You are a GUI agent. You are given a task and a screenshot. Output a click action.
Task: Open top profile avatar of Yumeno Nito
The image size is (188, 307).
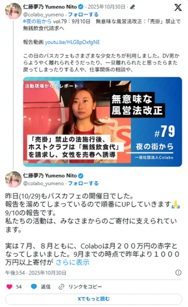point(13,11)
